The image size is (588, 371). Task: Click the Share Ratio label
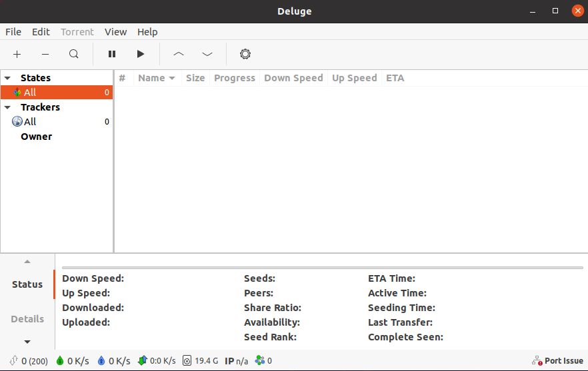[273, 308]
